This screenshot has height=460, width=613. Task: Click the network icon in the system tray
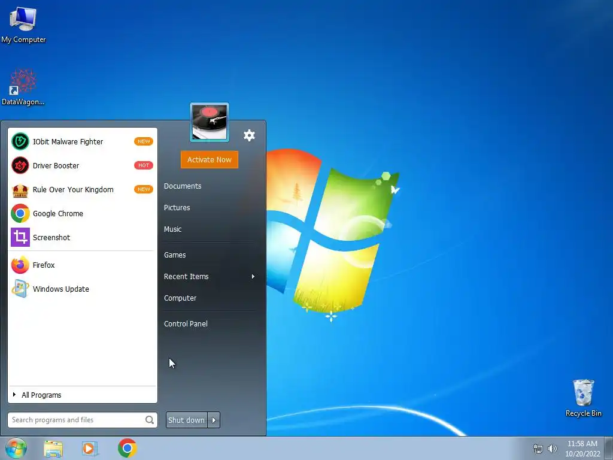538,449
